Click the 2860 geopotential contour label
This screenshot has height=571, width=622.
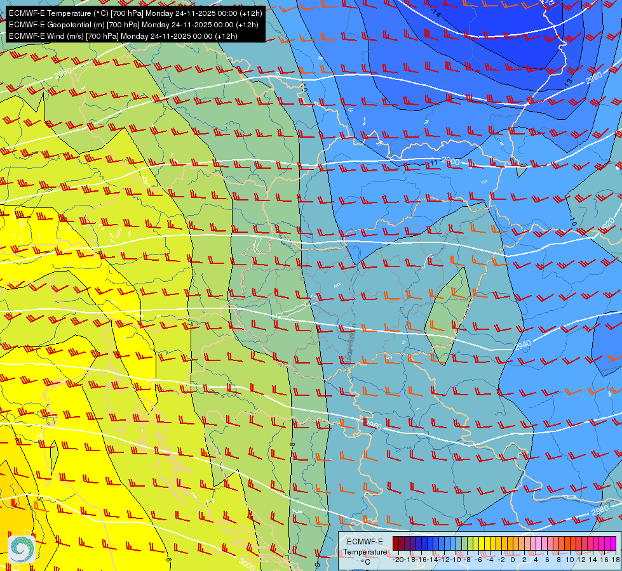(63, 73)
